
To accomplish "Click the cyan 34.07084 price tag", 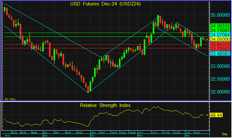I will [220, 35].
